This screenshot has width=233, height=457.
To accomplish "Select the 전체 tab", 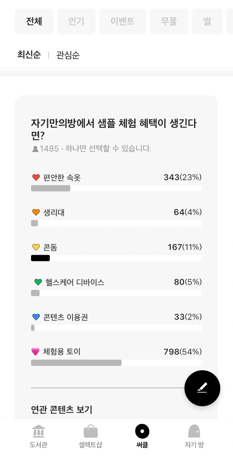I will (x=34, y=22).
